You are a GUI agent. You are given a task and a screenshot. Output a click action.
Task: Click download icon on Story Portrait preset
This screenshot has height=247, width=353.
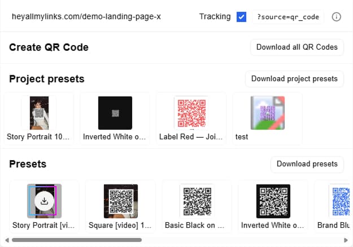tap(45, 201)
